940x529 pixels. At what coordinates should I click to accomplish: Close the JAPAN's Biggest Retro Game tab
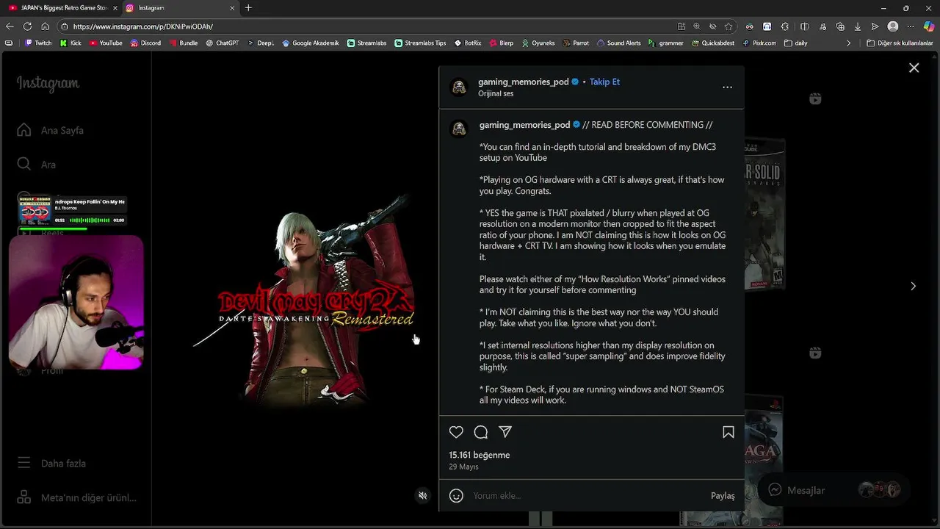(115, 8)
